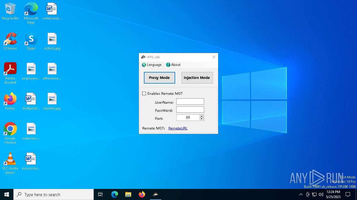Select the octkids.jpg image file
The image size is (357, 200).
(x=52, y=41)
